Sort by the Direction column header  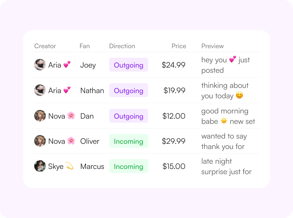pyautogui.click(x=122, y=46)
